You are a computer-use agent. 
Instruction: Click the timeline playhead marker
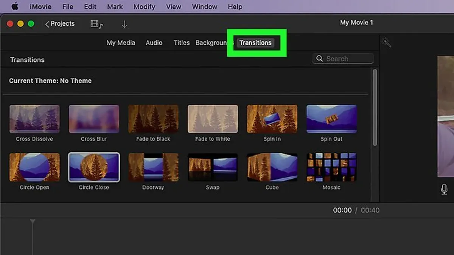point(33,221)
